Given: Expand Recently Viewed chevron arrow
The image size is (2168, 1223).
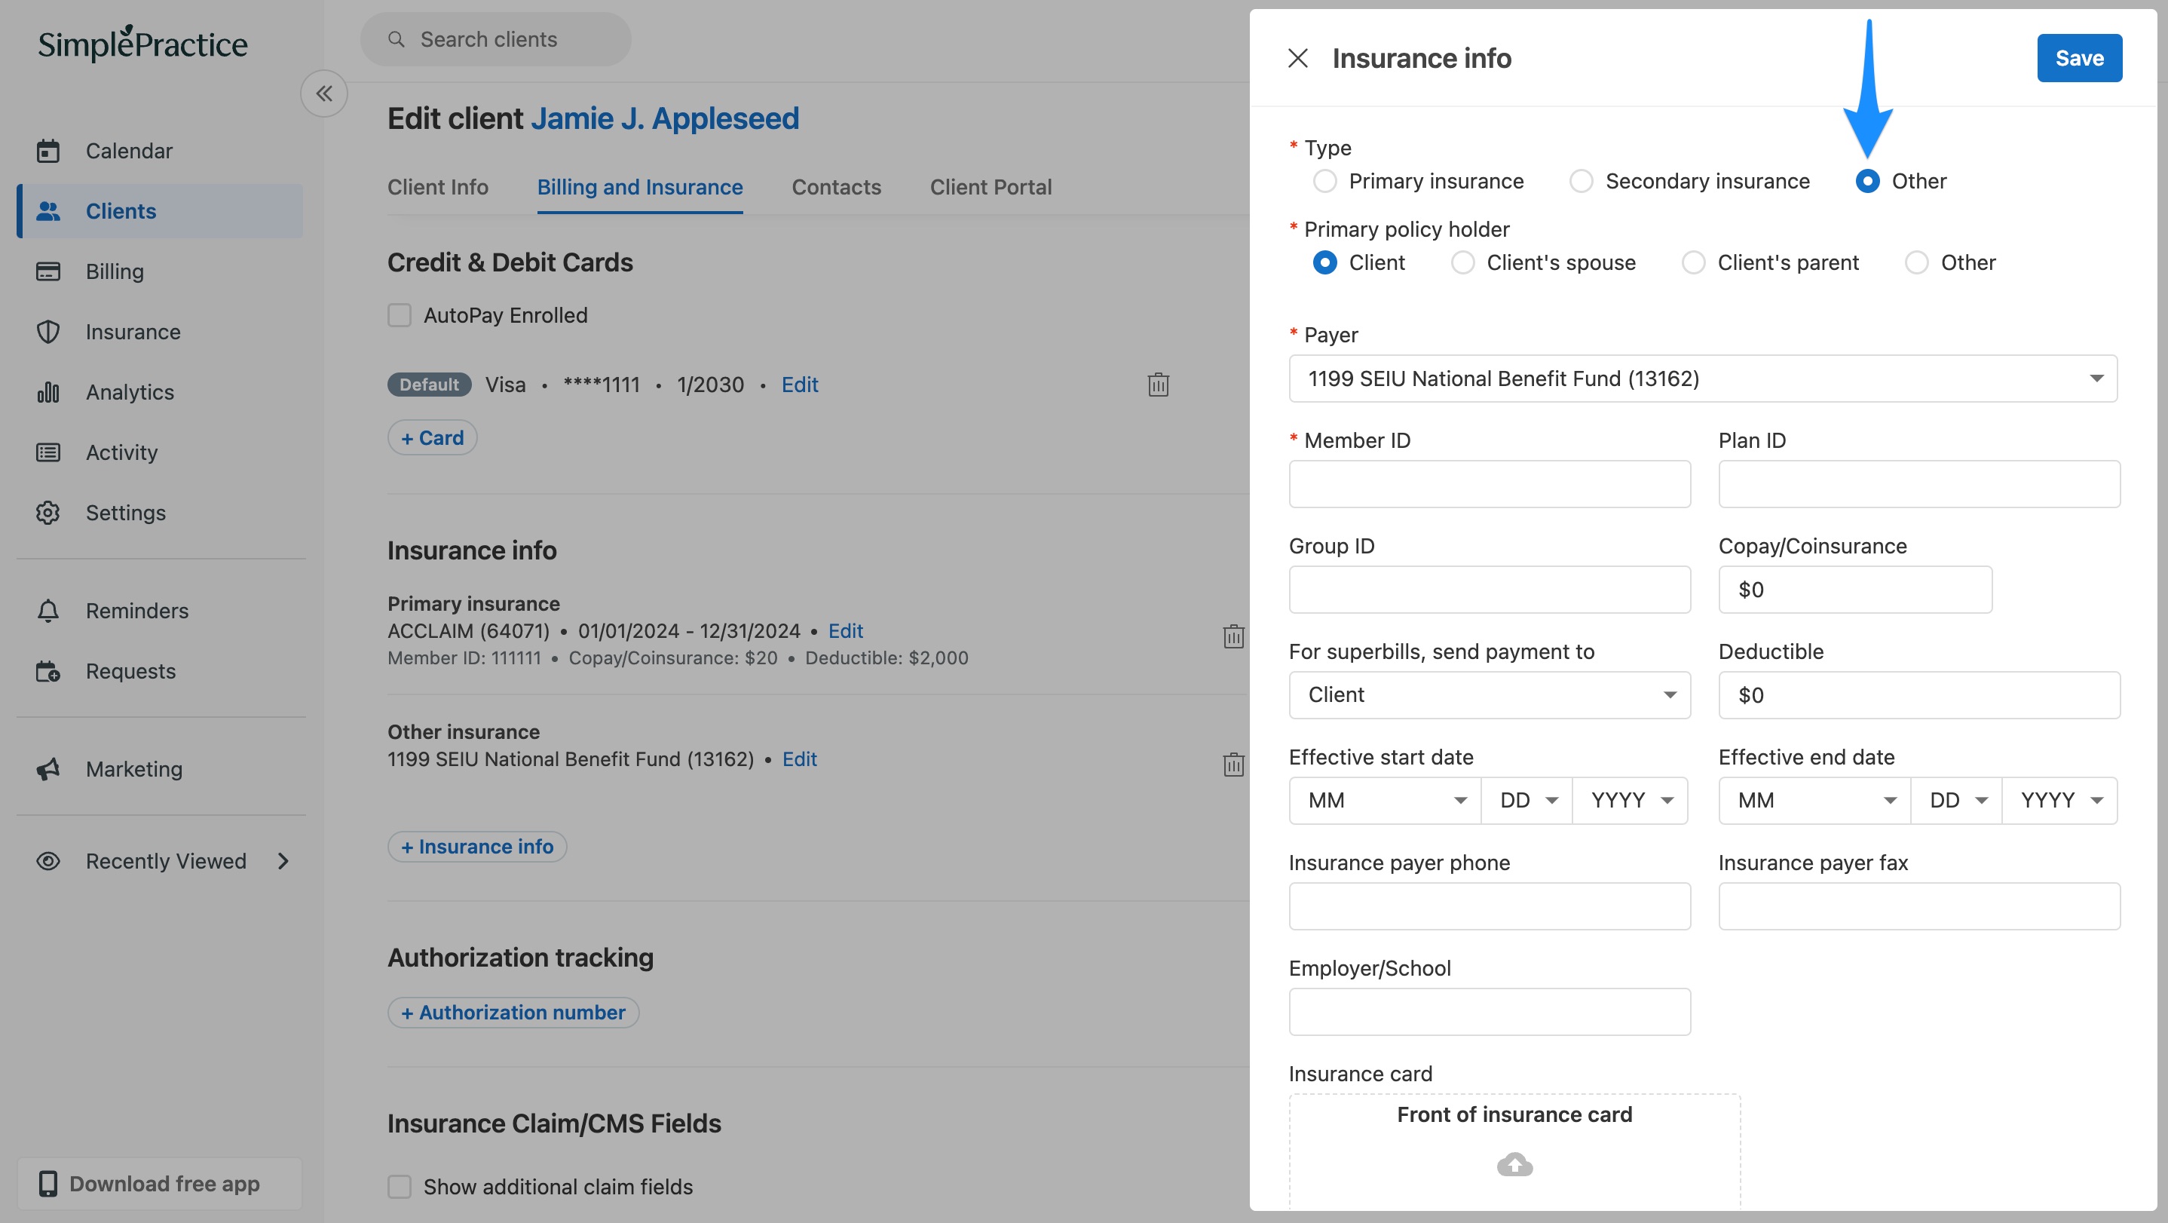Looking at the screenshot, I should point(283,861).
